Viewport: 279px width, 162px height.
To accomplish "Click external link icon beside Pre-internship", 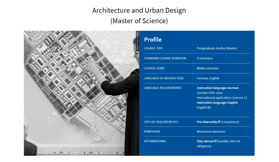I will [219, 122].
